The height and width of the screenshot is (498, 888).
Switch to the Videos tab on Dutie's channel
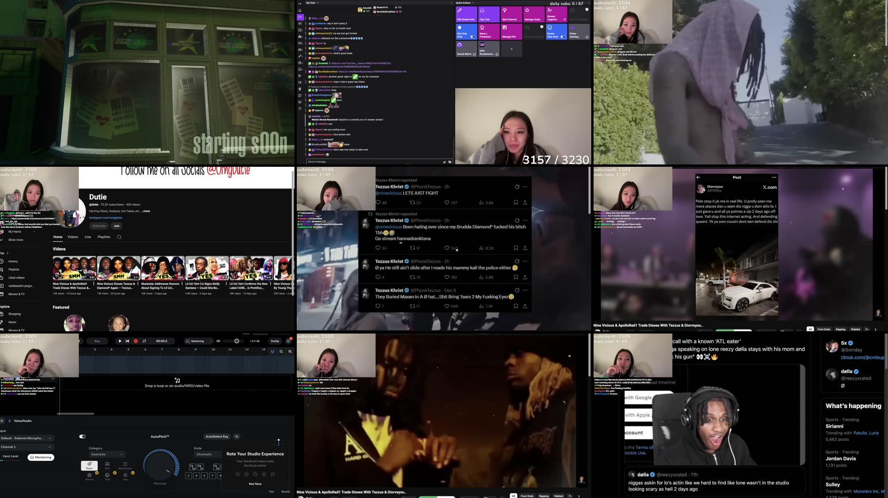pyautogui.click(x=72, y=237)
